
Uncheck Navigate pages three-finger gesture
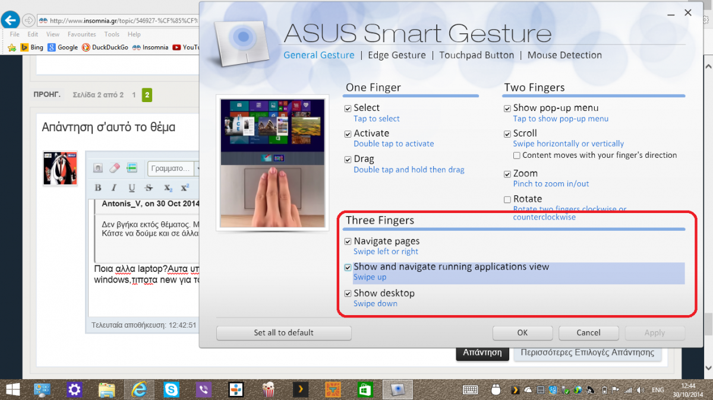coord(348,242)
